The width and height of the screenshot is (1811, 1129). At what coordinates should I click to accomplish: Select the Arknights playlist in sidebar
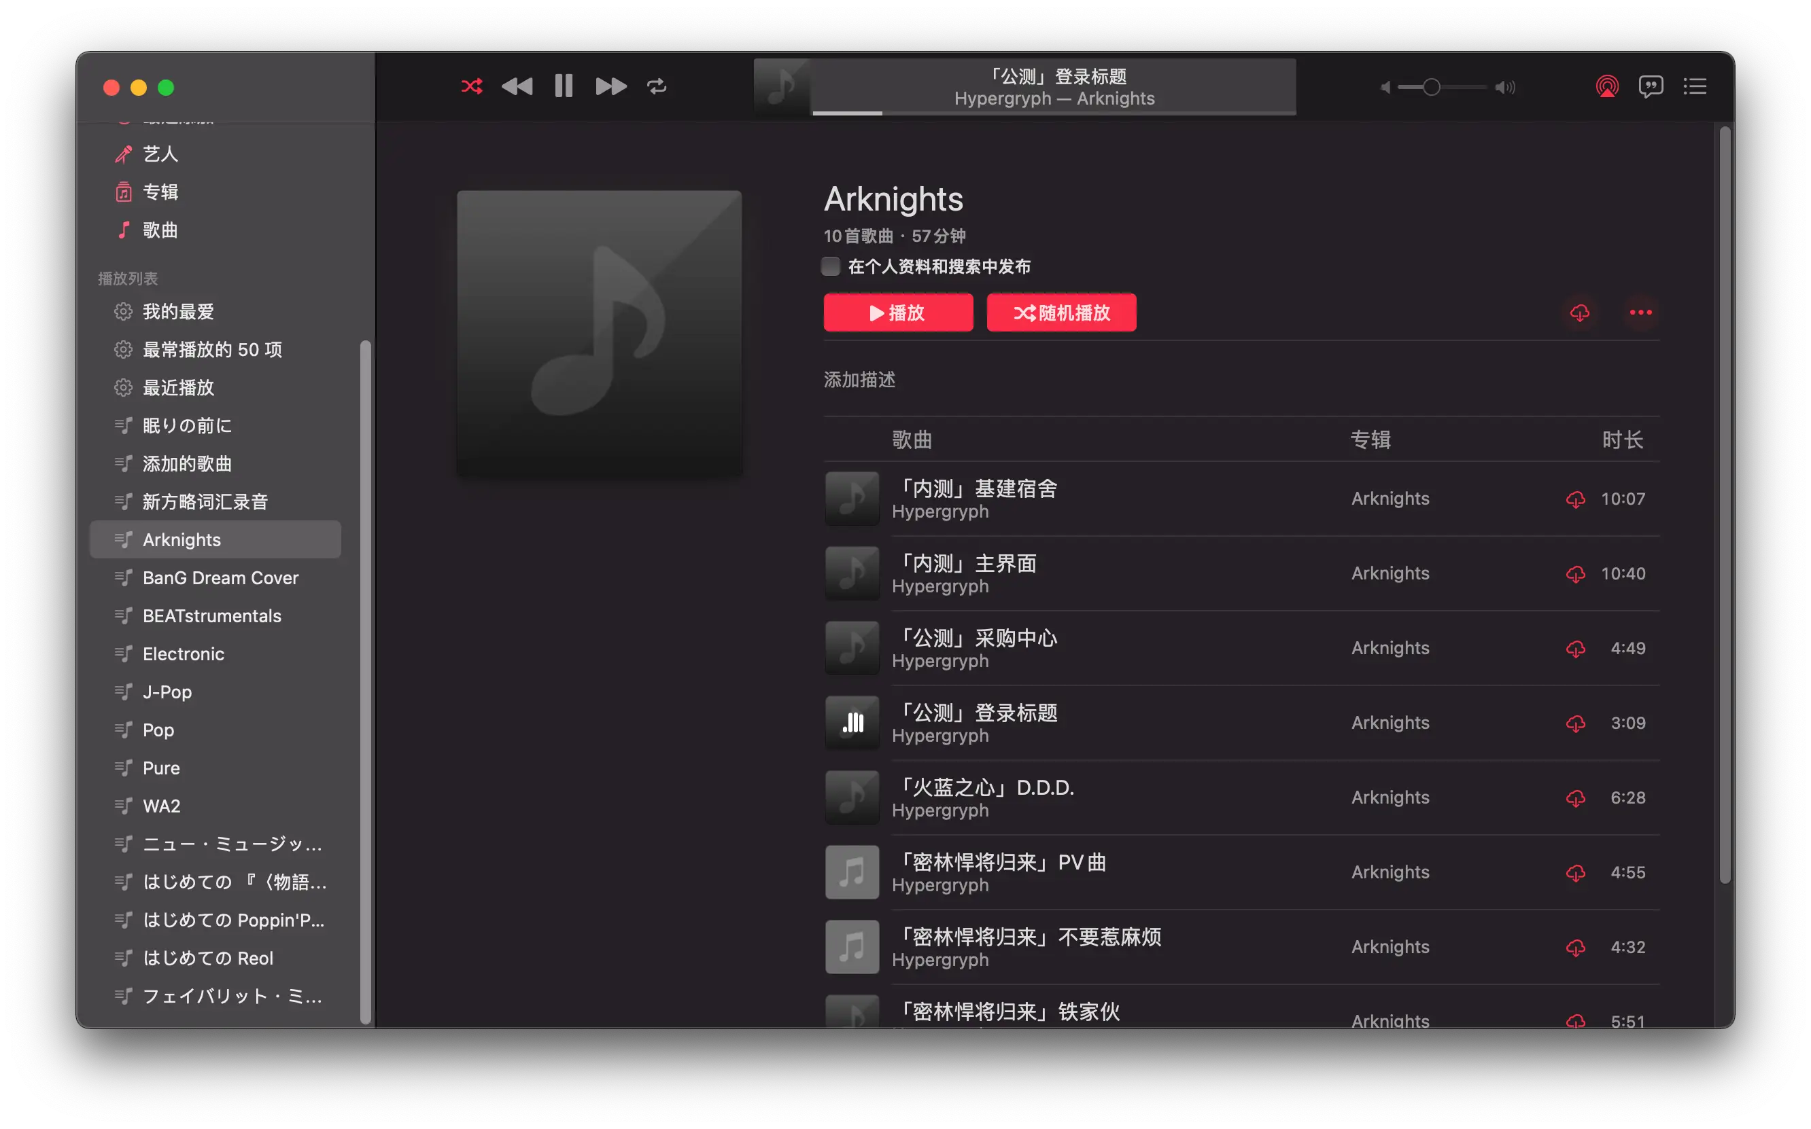pyautogui.click(x=215, y=540)
